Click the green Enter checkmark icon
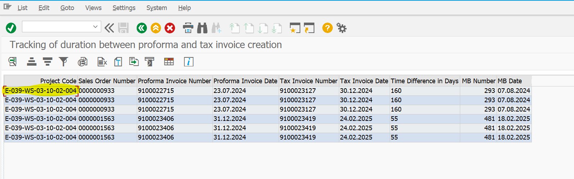Screen dimensions: 574x179 11,28
